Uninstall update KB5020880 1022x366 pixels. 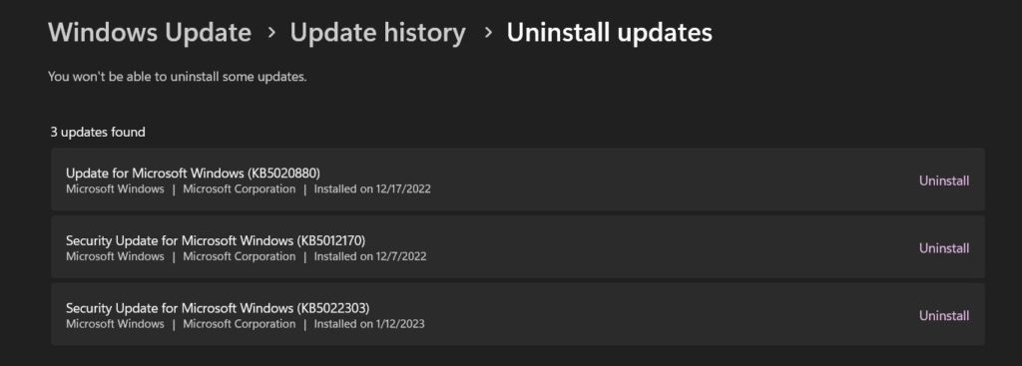[x=944, y=182]
